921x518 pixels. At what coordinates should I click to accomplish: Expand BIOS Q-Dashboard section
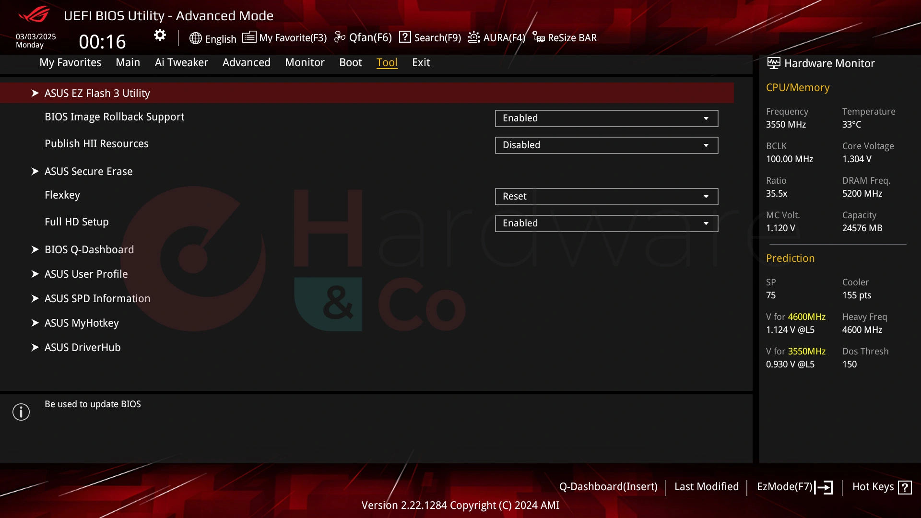click(x=89, y=249)
